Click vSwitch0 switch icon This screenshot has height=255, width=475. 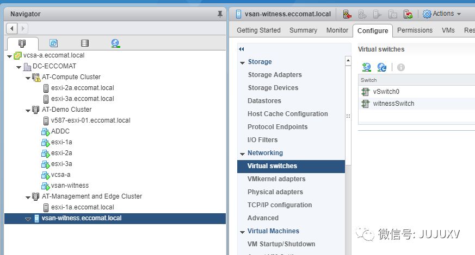coord(365,92)
